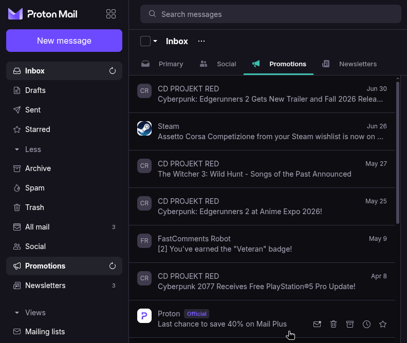Switch to the Newsletters tab
407x343 pixels.
pyautogui.click(x=349, y=64)
